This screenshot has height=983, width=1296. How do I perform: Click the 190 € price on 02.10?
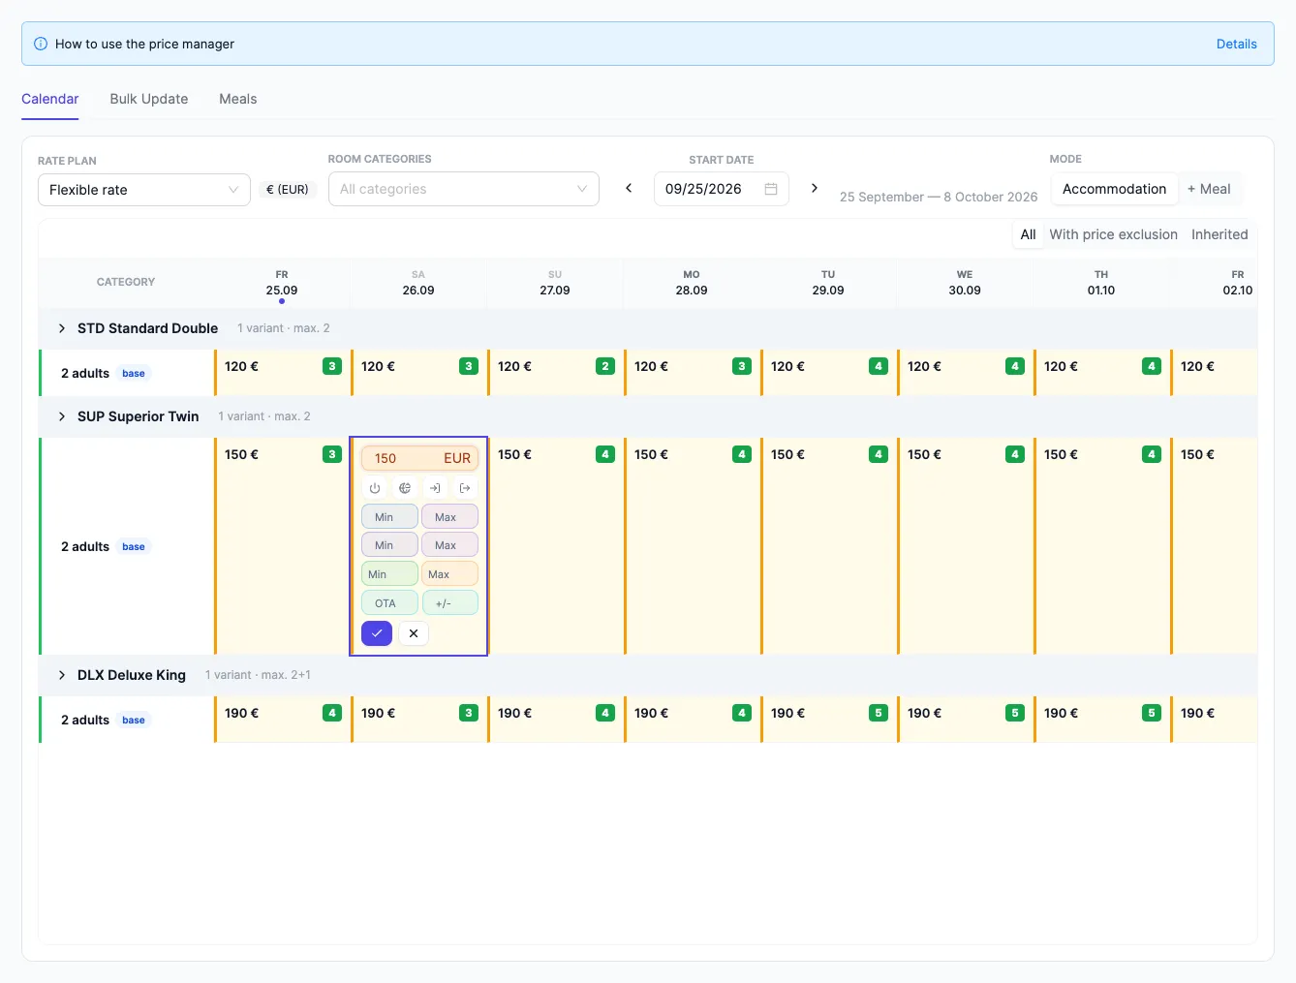[x=1197, y=713]
